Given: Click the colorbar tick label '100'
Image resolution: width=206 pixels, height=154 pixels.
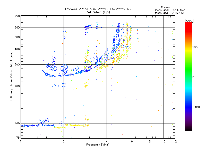Looking at the screenshot, I should pos(195,47).
